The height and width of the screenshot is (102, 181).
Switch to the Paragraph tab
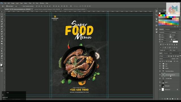coord(167,29)
